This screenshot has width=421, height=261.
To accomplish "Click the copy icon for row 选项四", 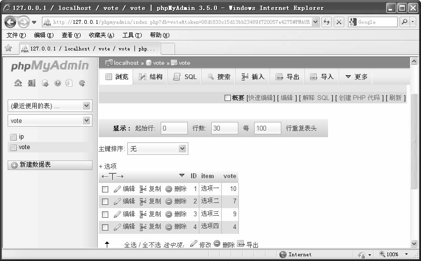I will (143, 227).
